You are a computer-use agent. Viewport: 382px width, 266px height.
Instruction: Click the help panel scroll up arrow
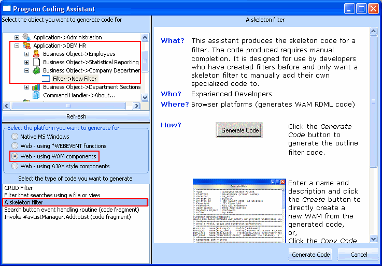[x=373, y=32]
